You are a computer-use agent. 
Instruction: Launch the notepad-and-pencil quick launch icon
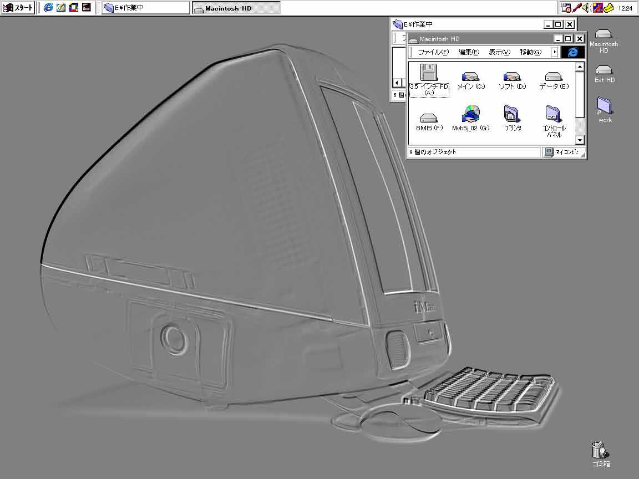(x=60, y=7)
